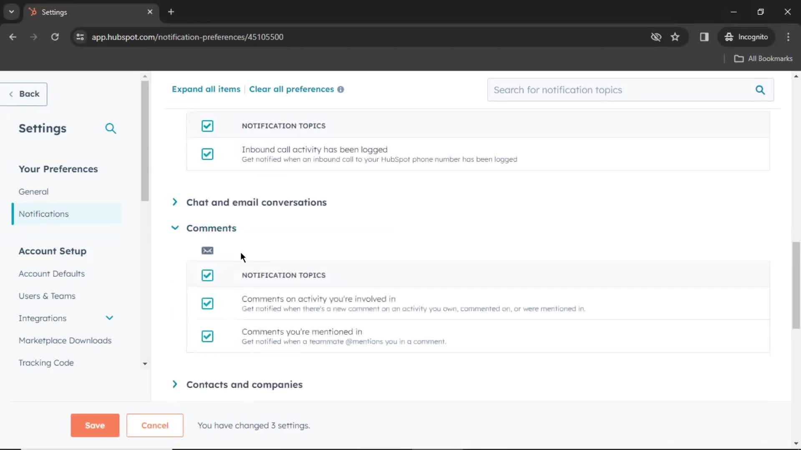Click the Clear all preferences link
Screen dimensions: 801x450
292,88
